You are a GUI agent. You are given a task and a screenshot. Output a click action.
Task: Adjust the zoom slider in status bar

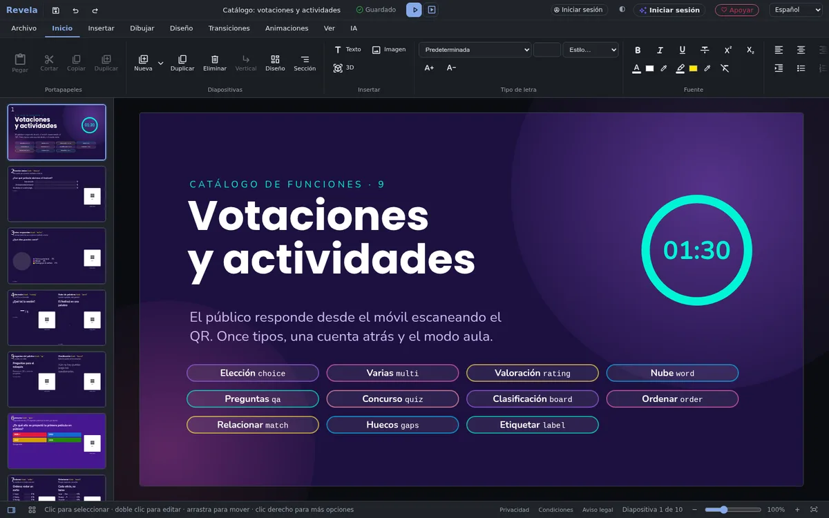point(733,510)
